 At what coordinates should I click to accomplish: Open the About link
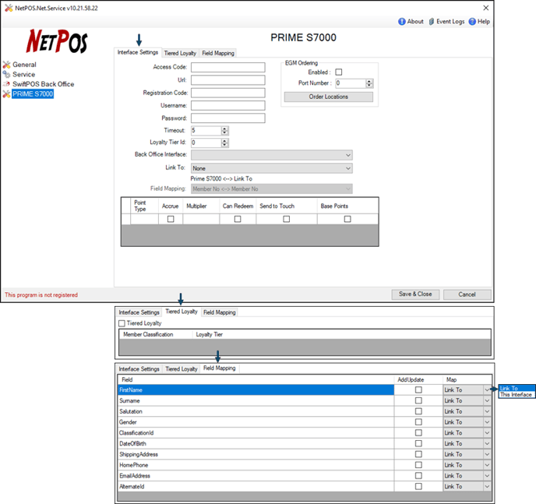[x=415, y=22]
